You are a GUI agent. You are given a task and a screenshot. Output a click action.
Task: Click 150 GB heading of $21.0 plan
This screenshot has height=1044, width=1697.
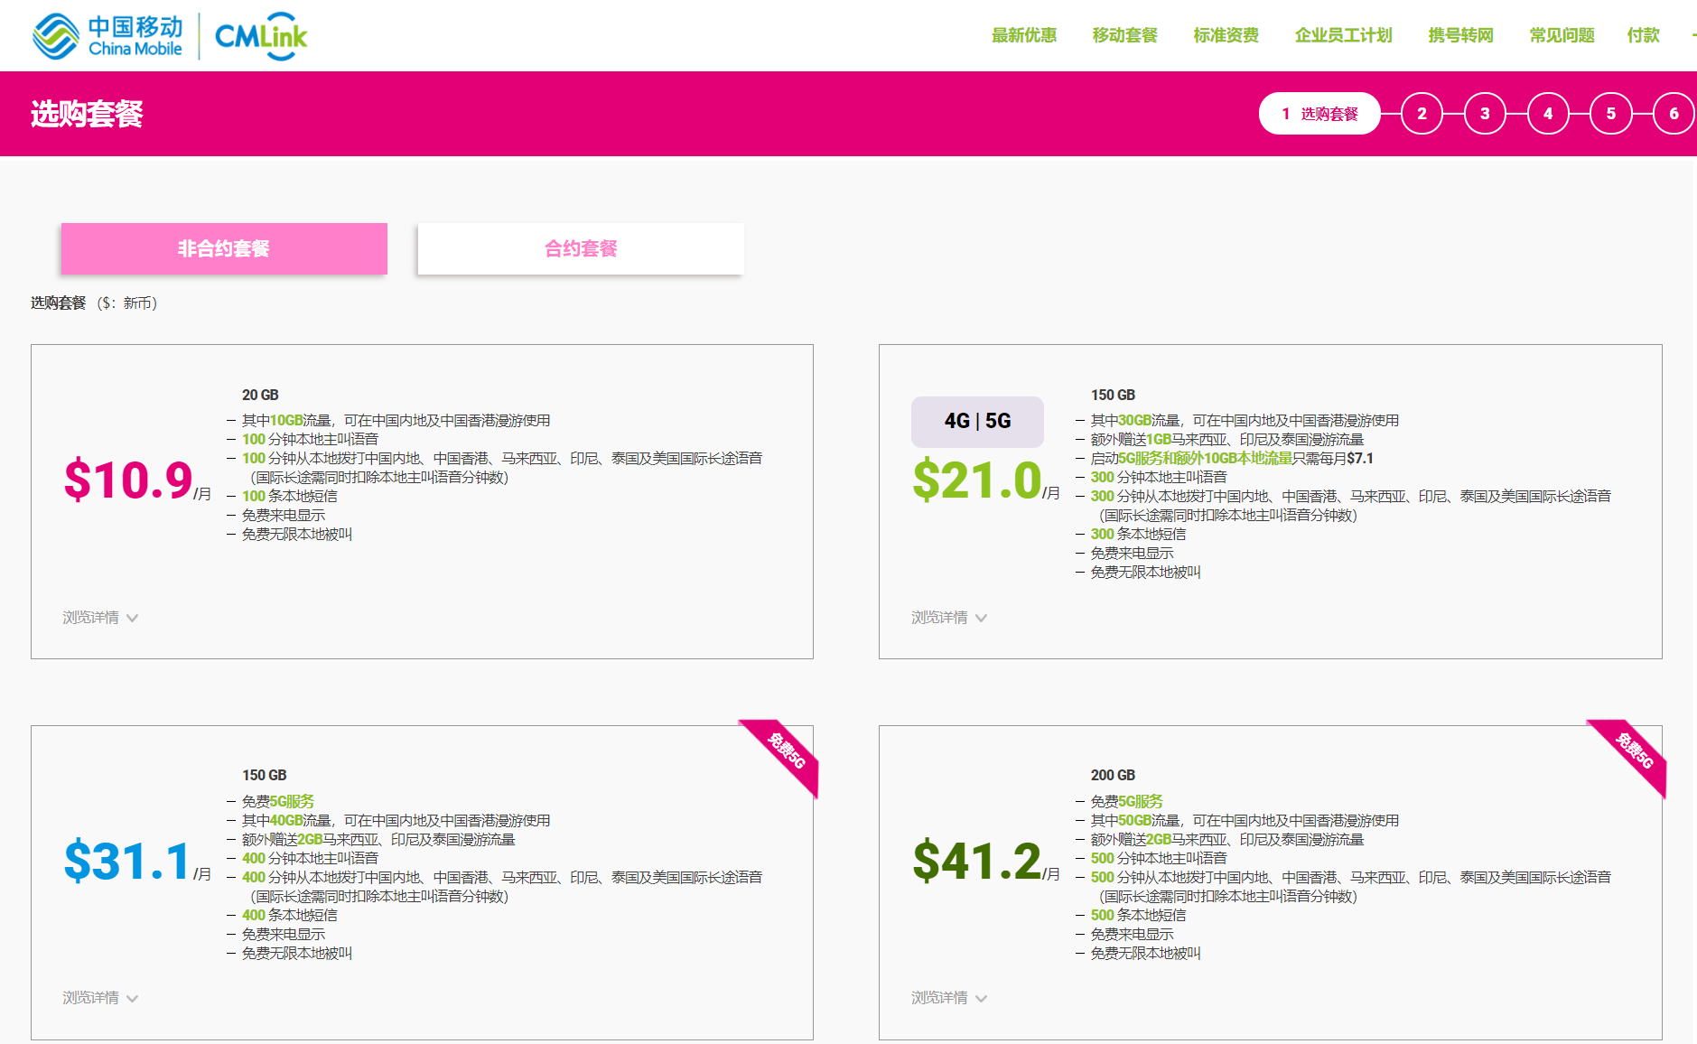coord(1113,395)
